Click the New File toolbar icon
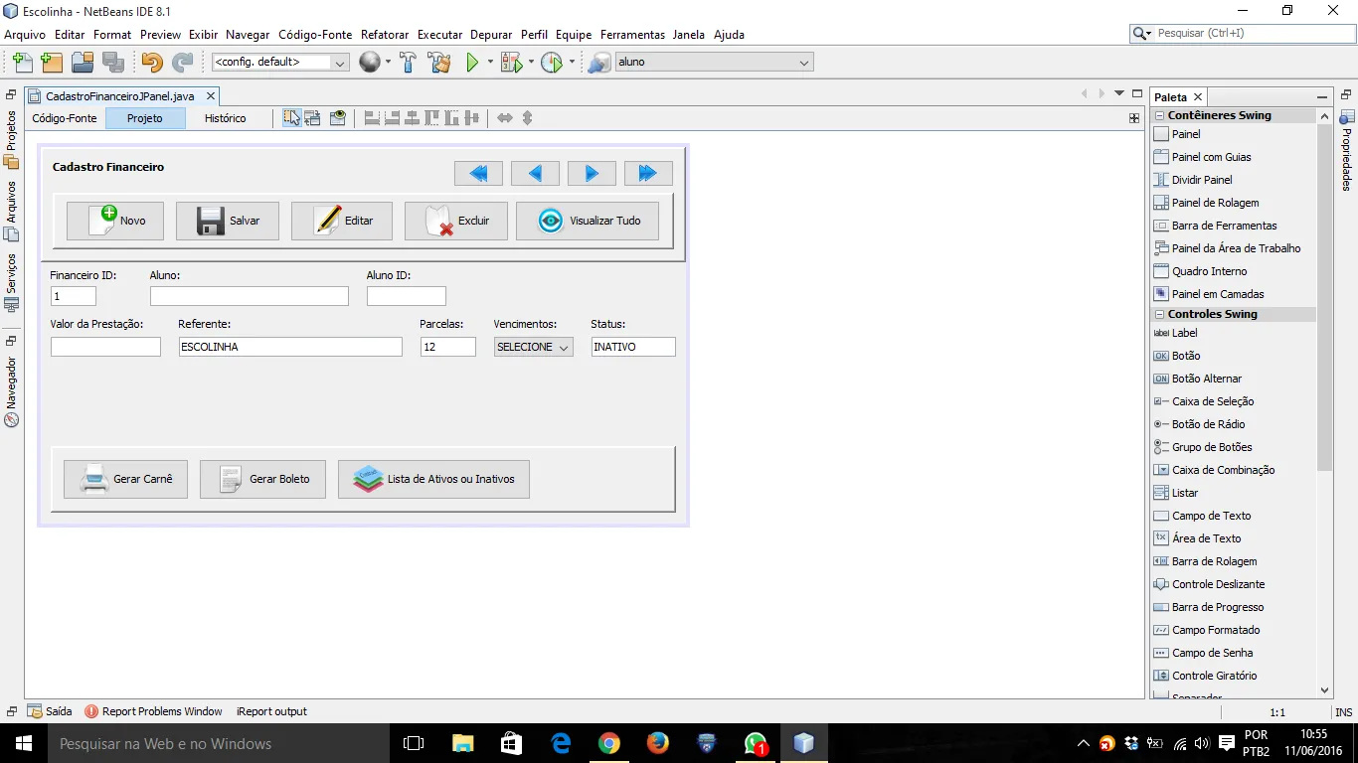This screenshot has width=1358, height=763. pos(22,63)
